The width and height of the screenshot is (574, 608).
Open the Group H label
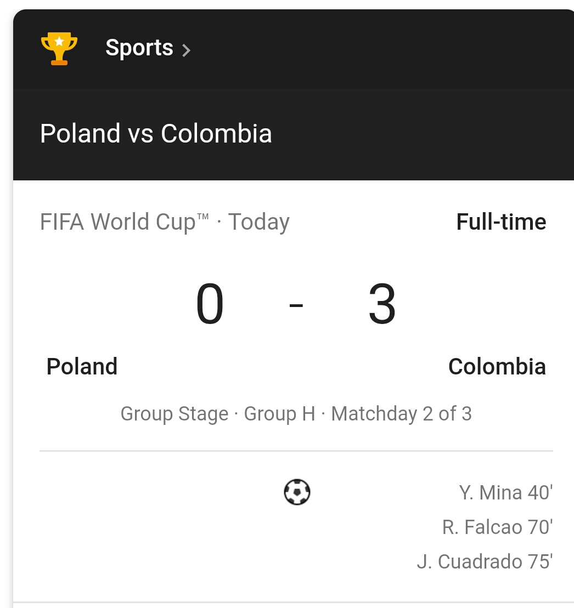279,413
